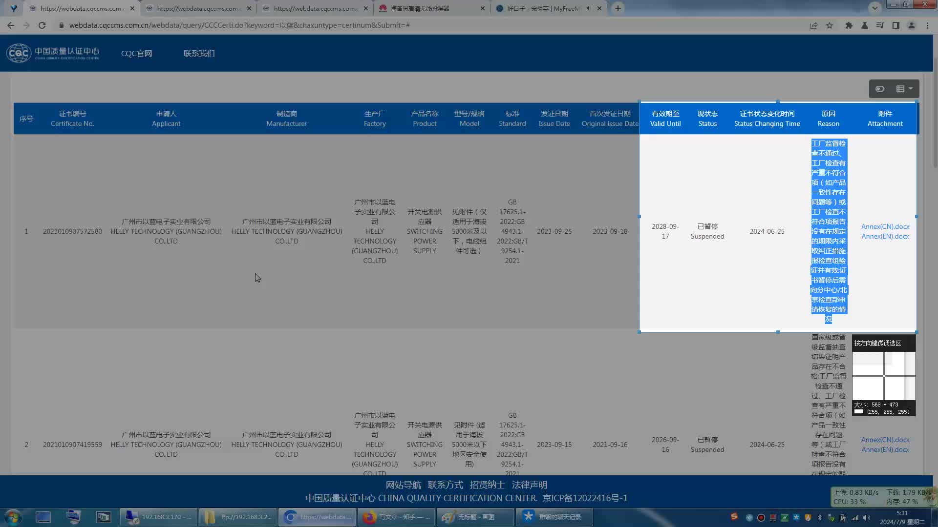Toggle the browser side panel icon
Viewport: 938px width, 527px height.
click(895, 25)
